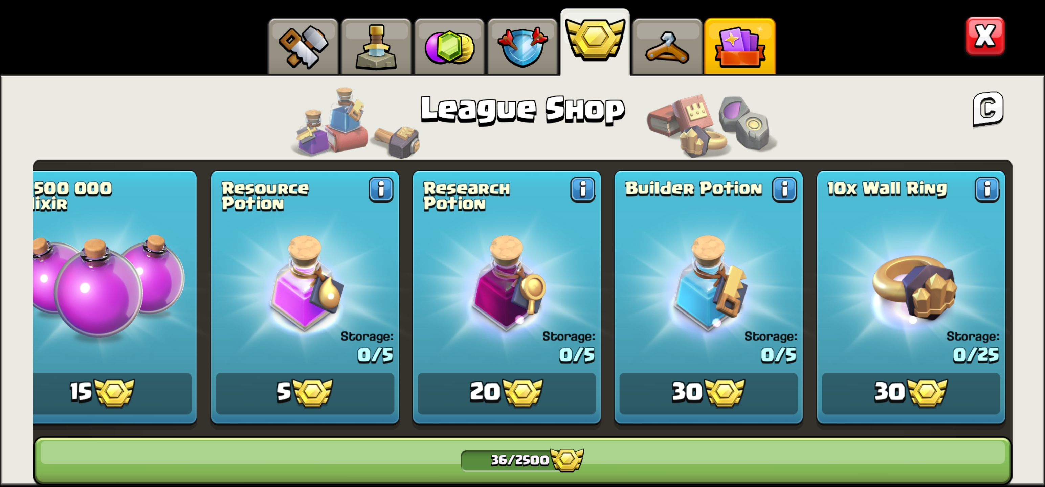
Task: Tap the C badge beside League Shop title
Action: coord(988,109)
